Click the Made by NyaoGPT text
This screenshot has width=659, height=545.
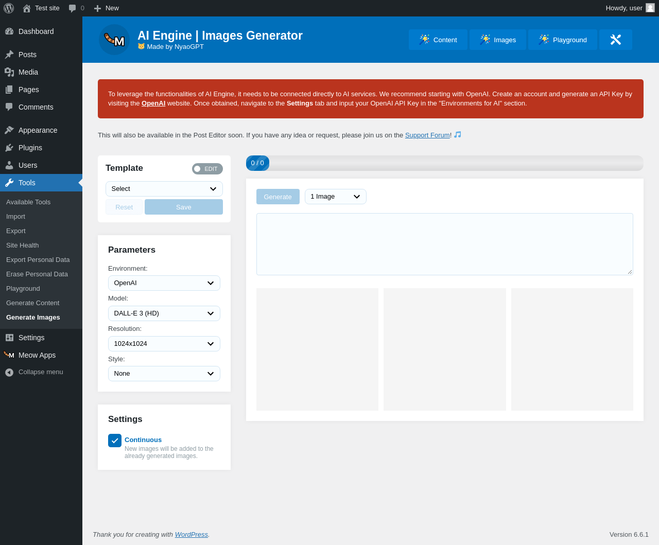(x=175, y=47)
